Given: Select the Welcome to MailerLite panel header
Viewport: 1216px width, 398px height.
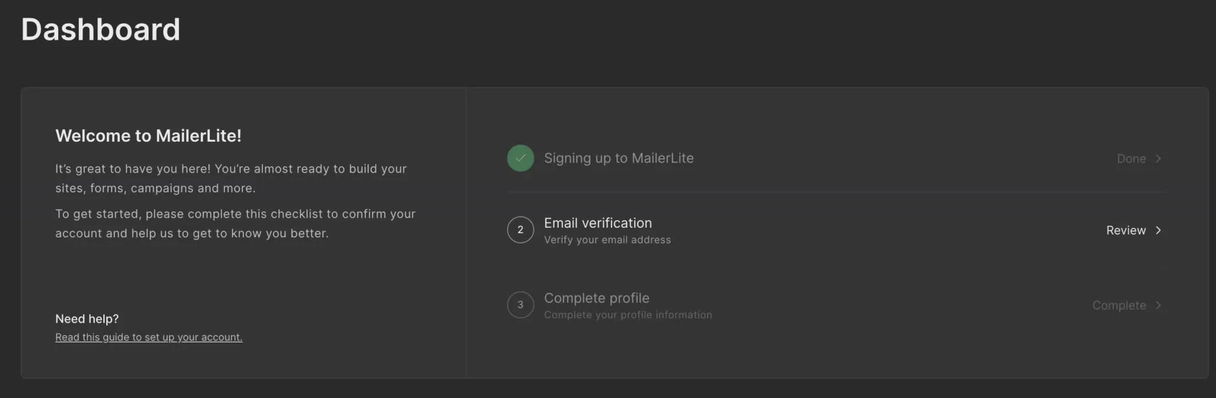Looking at the screenshot, I should 148,135.
